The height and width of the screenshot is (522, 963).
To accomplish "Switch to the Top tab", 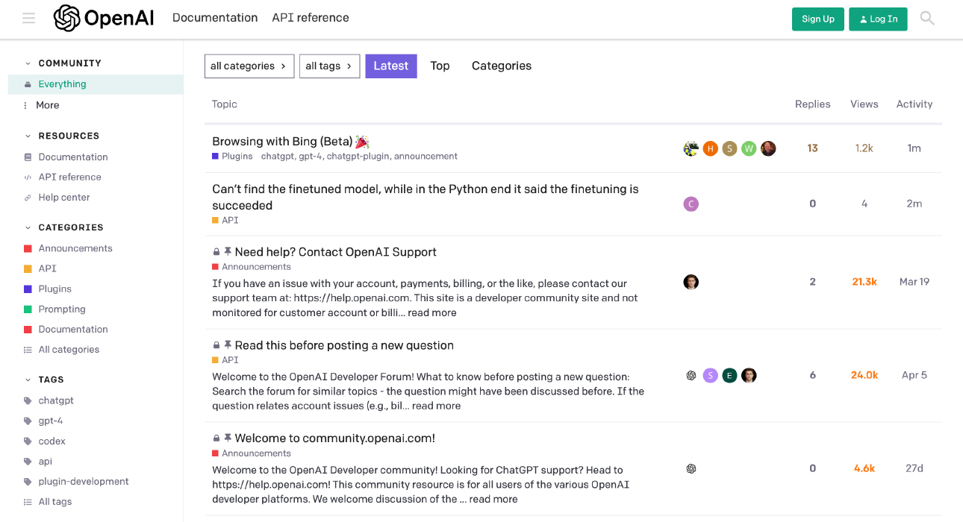I will (x=440, y=66).
